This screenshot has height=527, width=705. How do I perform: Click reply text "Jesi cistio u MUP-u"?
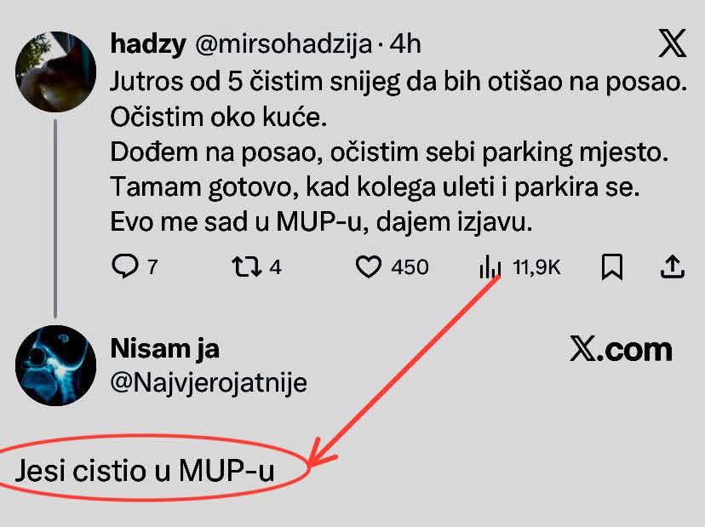(x=145, y=470)
